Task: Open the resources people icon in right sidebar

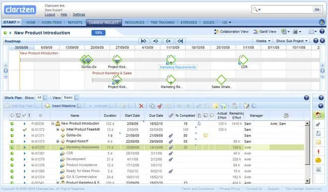Action: point(319,115)
